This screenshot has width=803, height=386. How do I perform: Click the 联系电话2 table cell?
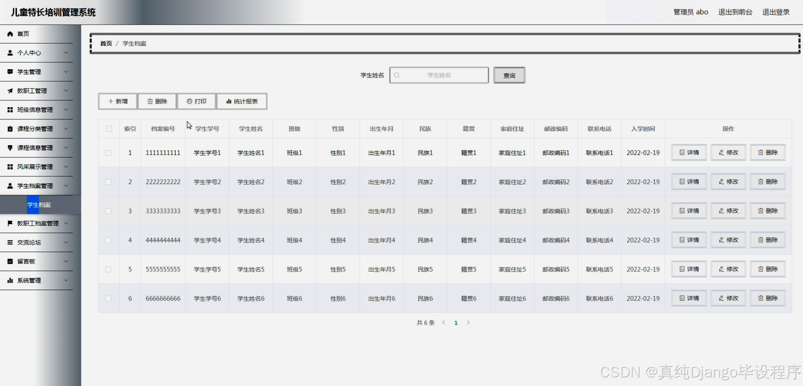(599, 182)
